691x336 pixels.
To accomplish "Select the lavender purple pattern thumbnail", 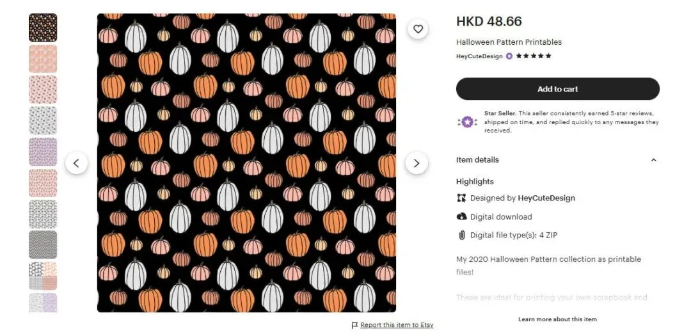I will pyautogui.click(x=43, y=152).
